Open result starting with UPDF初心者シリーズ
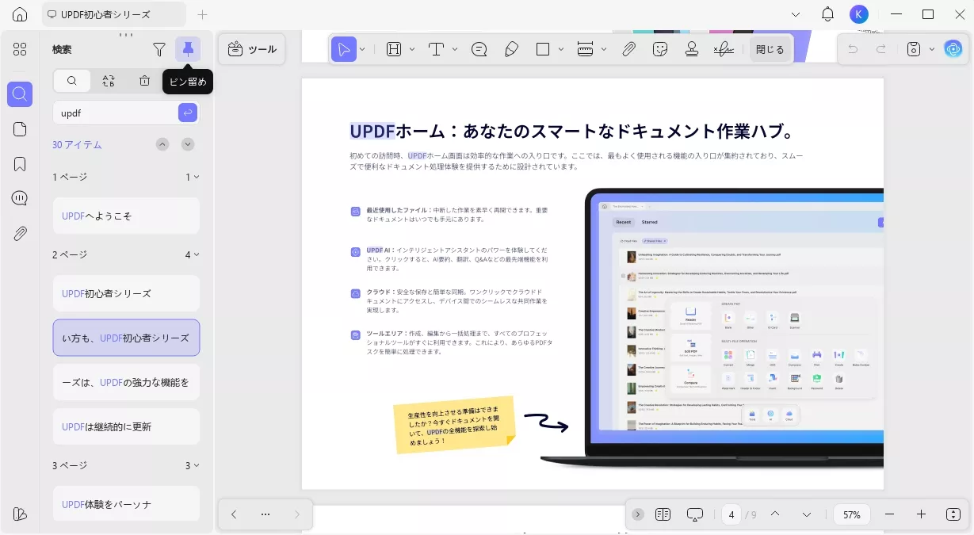Viewport: 974px width, 535px height. pyautogui.click(x=126, y=293)
